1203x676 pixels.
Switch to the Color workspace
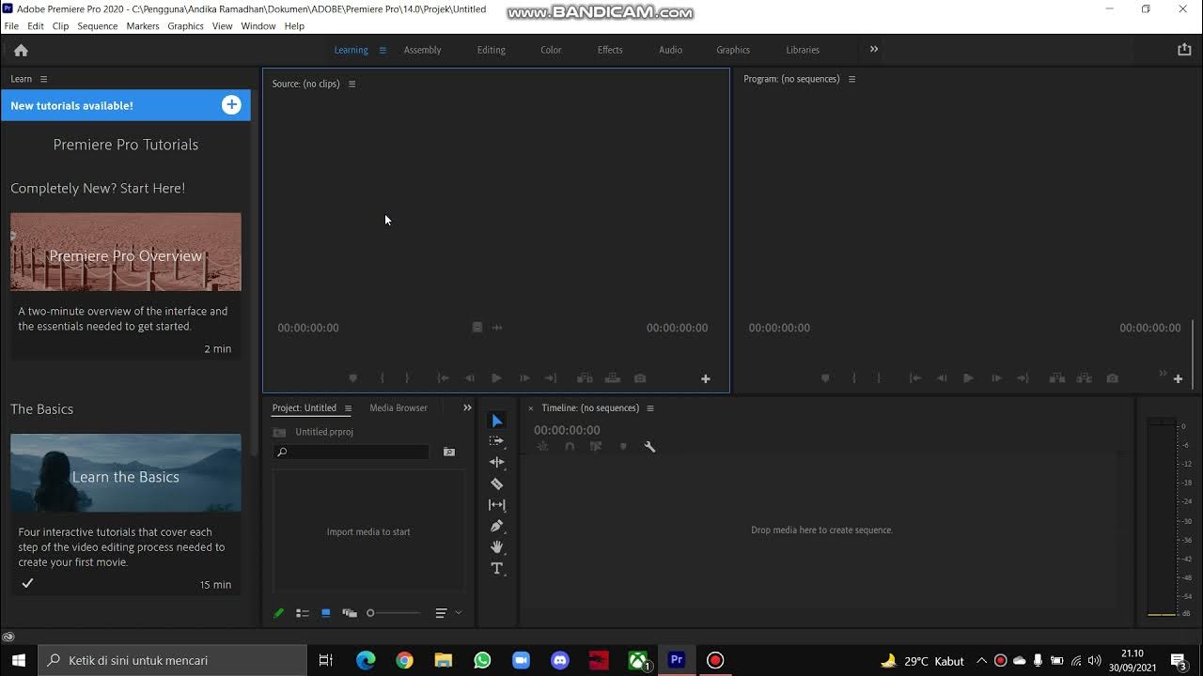coord(551,50)
